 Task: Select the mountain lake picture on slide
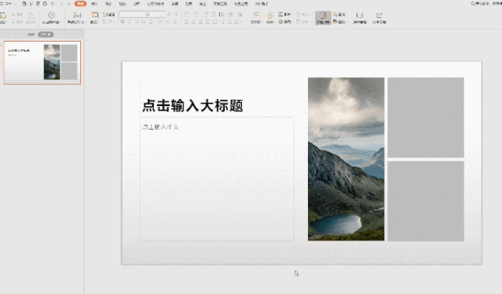(346, 159)
